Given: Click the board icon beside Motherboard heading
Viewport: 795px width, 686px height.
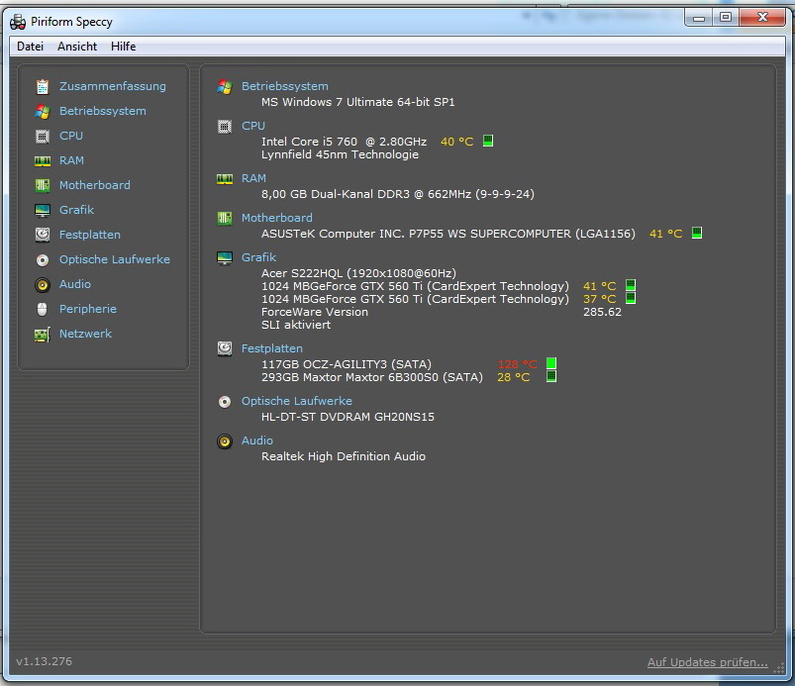Looking at the screenshot, I should tap(225, 219).
